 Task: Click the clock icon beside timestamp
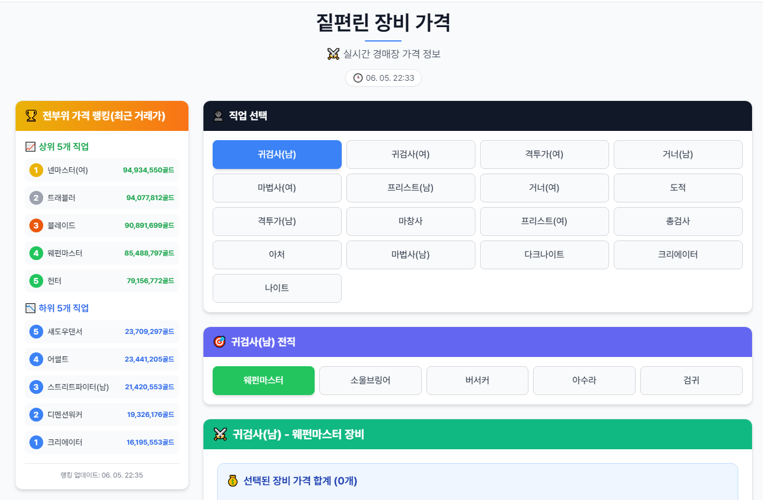(358, 78)
